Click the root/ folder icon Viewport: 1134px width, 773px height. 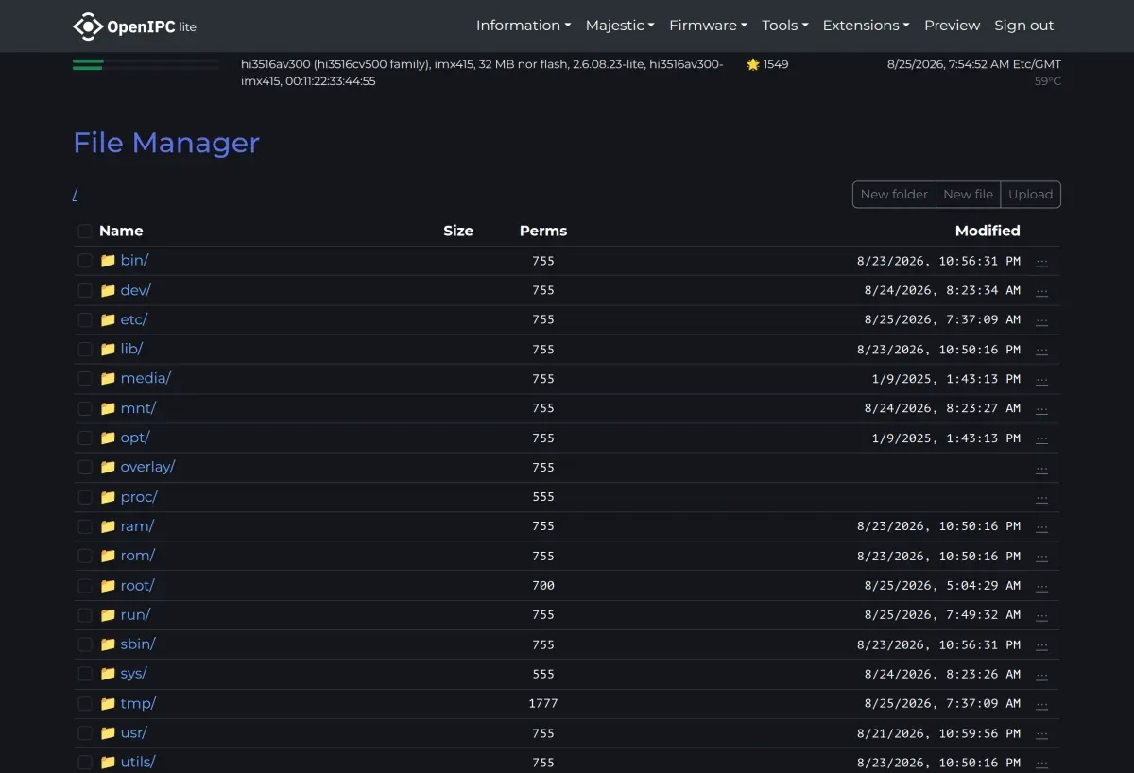point(108,585)
